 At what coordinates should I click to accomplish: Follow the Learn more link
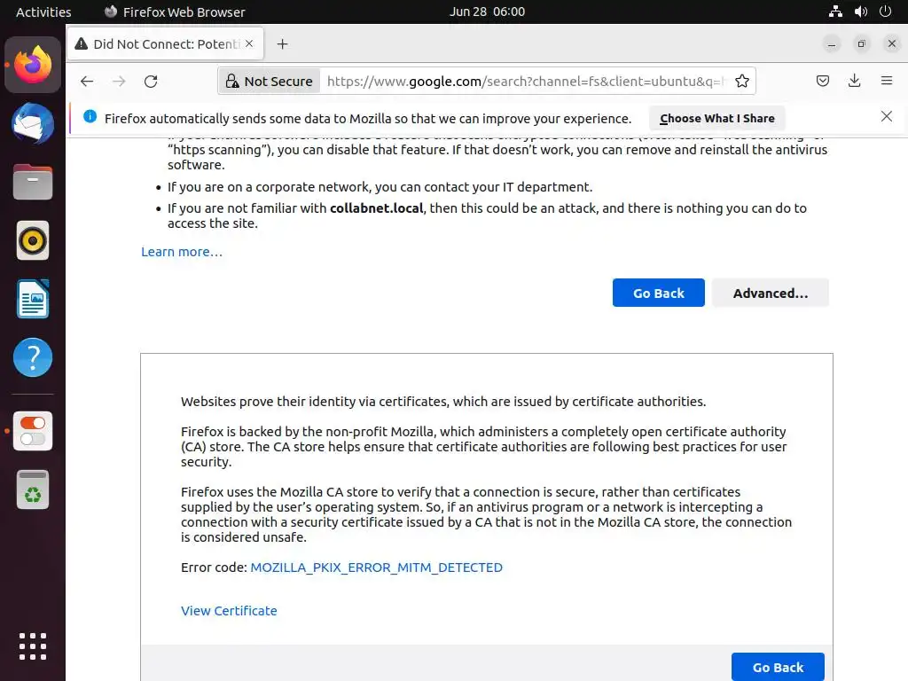[182, 252]
